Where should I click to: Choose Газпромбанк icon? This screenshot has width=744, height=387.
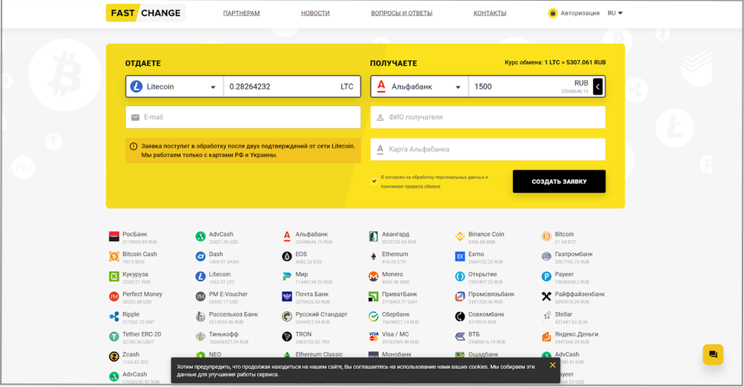coord(547,256)
